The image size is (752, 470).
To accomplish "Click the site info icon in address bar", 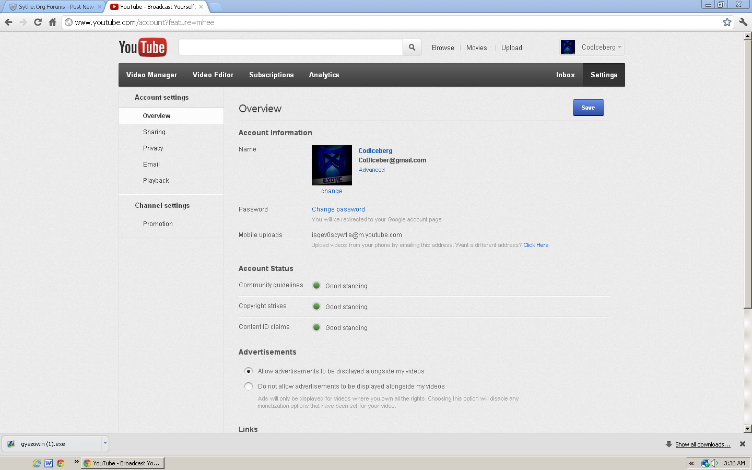I will tap(68, 22).
